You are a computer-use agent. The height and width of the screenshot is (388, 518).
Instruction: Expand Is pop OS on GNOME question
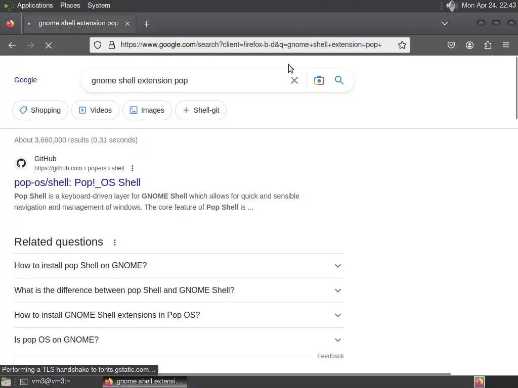click(179, 340)
